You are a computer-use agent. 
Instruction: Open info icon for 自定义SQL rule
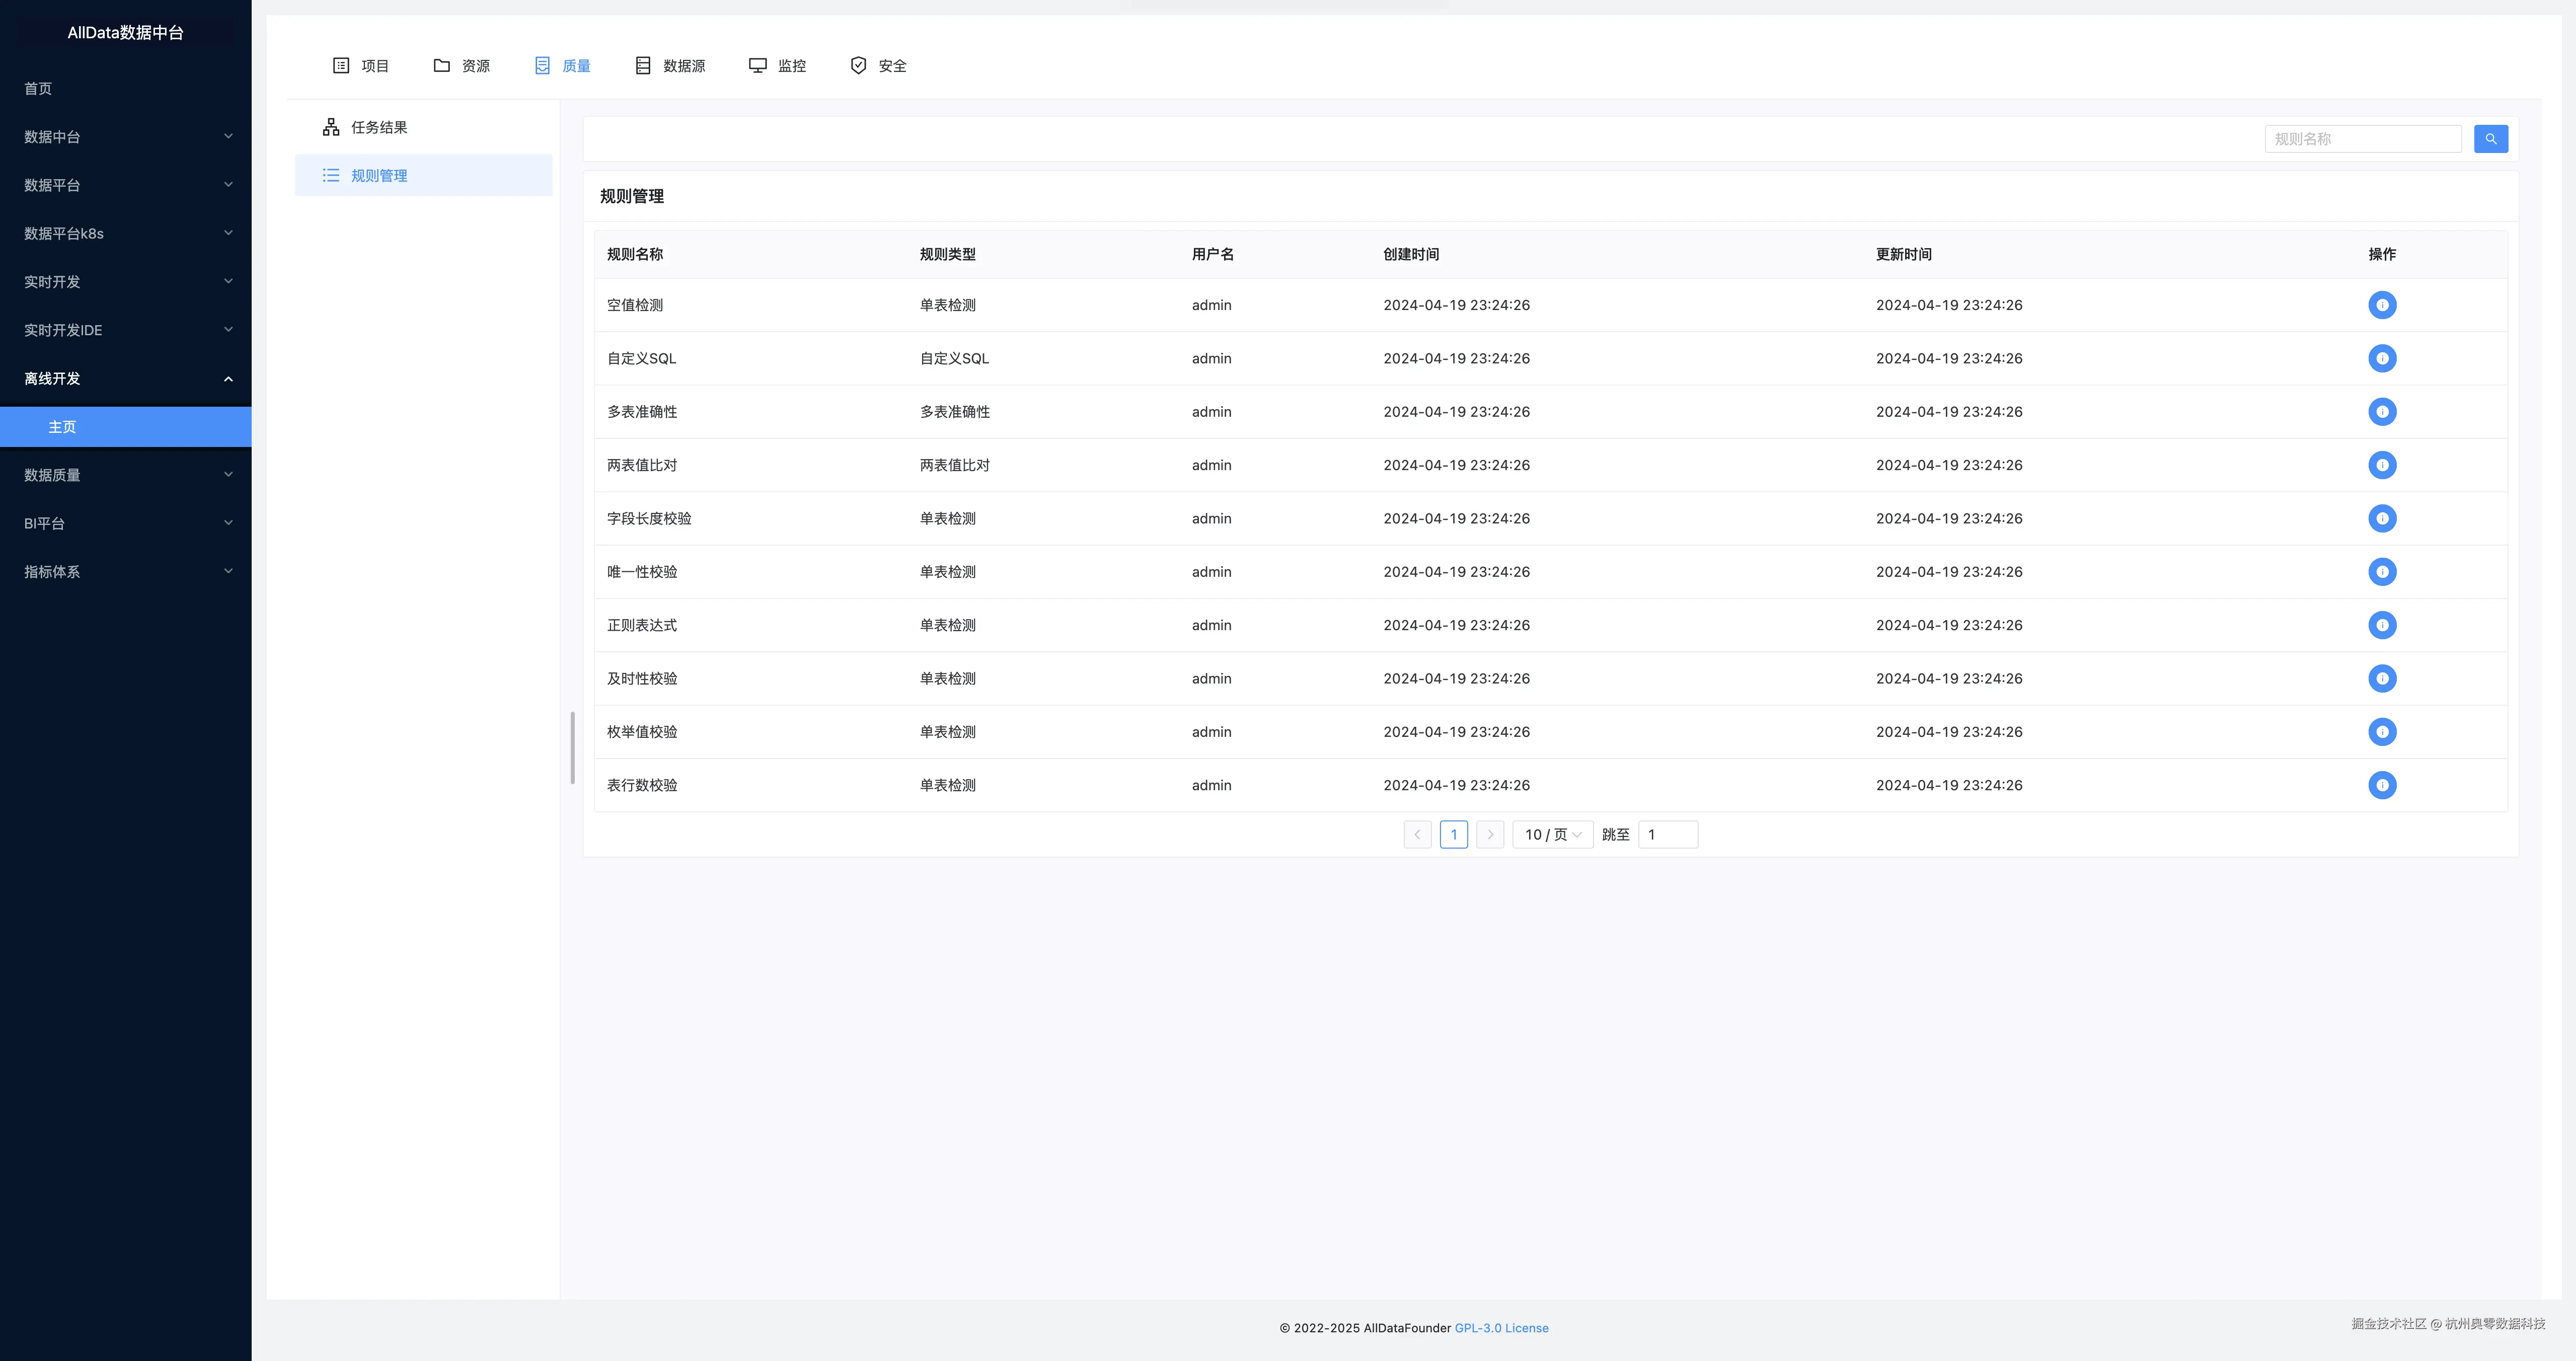click(2381, 358)
